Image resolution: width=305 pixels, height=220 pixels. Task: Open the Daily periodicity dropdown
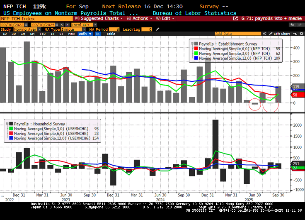(x=85, y=34)
